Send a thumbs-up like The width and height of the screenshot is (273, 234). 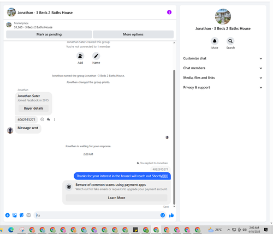pyautogui.click(x=171, y=215)
